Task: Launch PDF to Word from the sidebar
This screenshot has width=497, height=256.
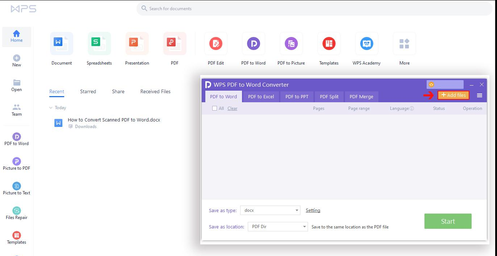Action: click(17, 140)
